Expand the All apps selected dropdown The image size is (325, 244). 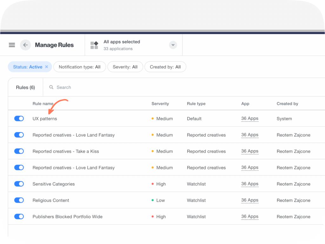[x=173, y=45]
